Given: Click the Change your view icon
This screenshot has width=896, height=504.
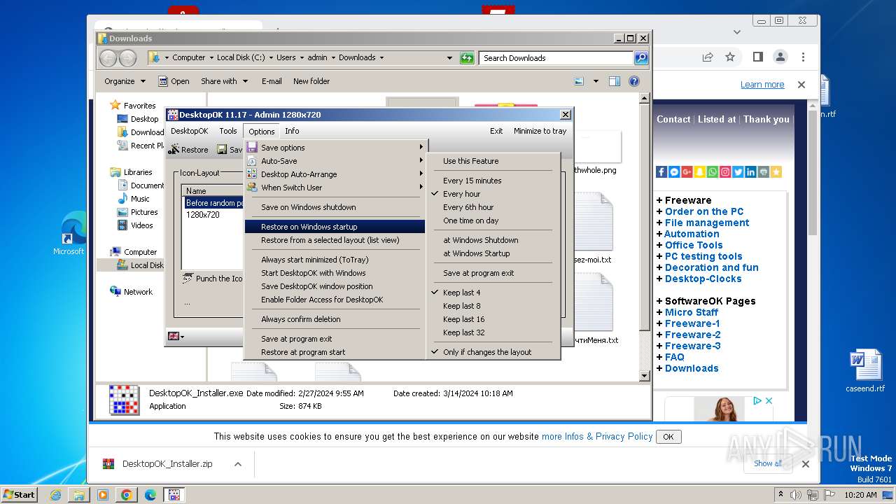Looking at the screenshot, I should point(579,81).
